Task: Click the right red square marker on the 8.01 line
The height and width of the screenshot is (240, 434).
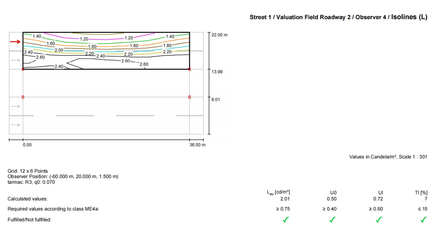Action: (190, 97)
